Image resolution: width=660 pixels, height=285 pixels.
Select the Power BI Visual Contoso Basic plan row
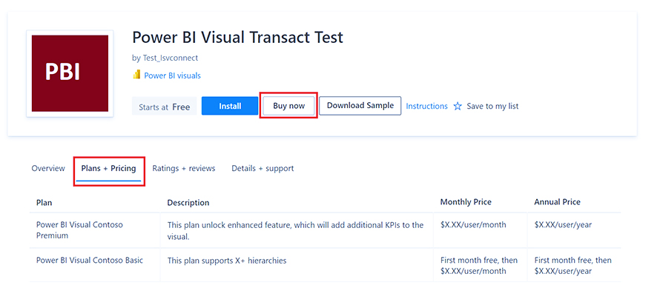(325, 265)
